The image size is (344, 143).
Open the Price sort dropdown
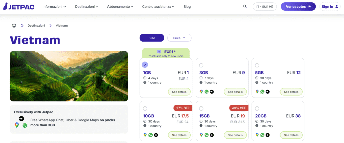tap(179, 38)
